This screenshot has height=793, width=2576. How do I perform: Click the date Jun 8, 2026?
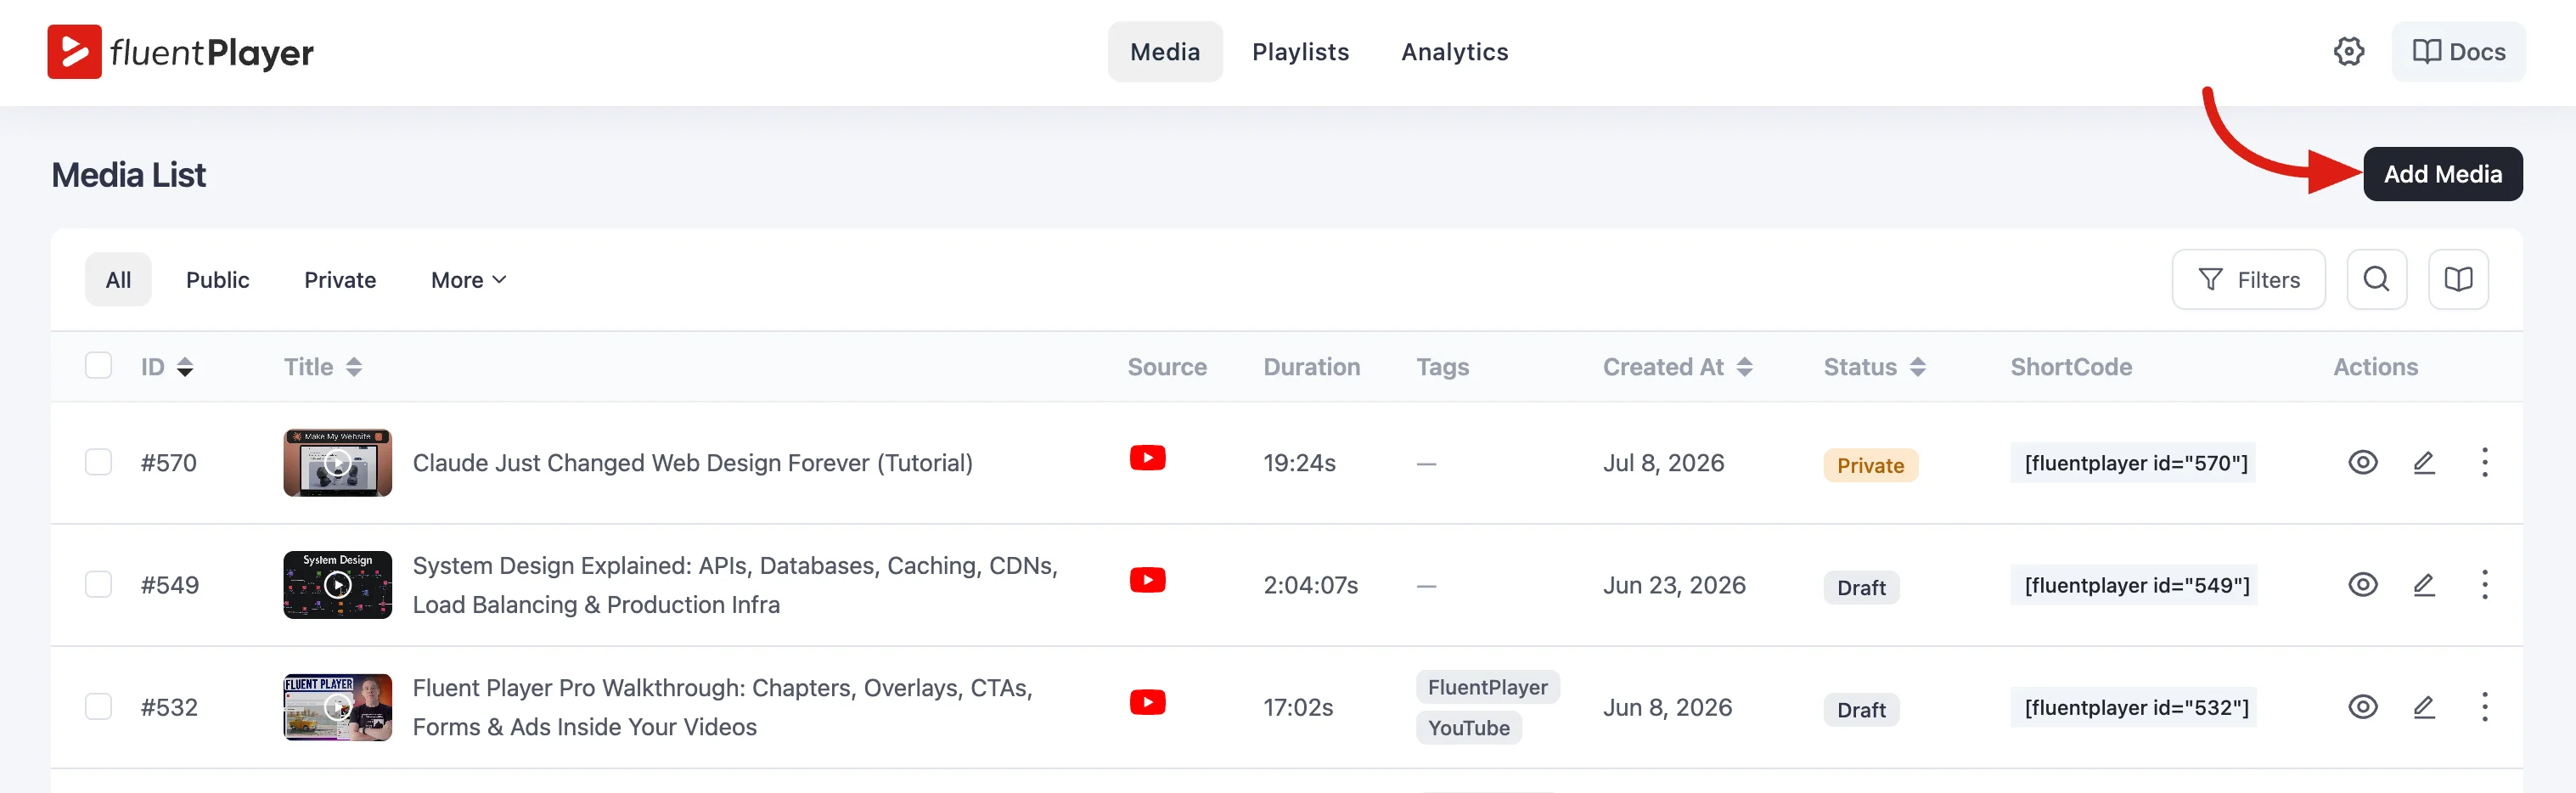click(1667, 707)
